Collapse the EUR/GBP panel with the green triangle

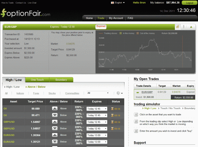coord(191,27)
